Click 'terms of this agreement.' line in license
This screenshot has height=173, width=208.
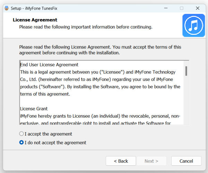click(x=45, y=94)
